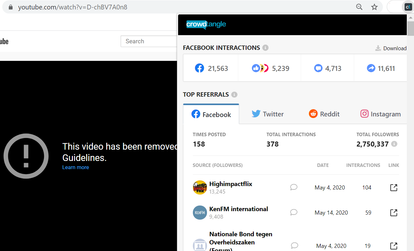The image size is (414, 251).
Task: Click the video removed exclamation icon
Action: coord(26,156)
